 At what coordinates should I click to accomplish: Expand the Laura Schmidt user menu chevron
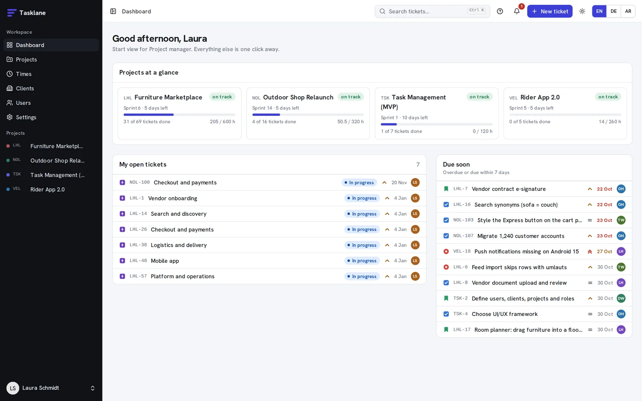tap(93, 388)
